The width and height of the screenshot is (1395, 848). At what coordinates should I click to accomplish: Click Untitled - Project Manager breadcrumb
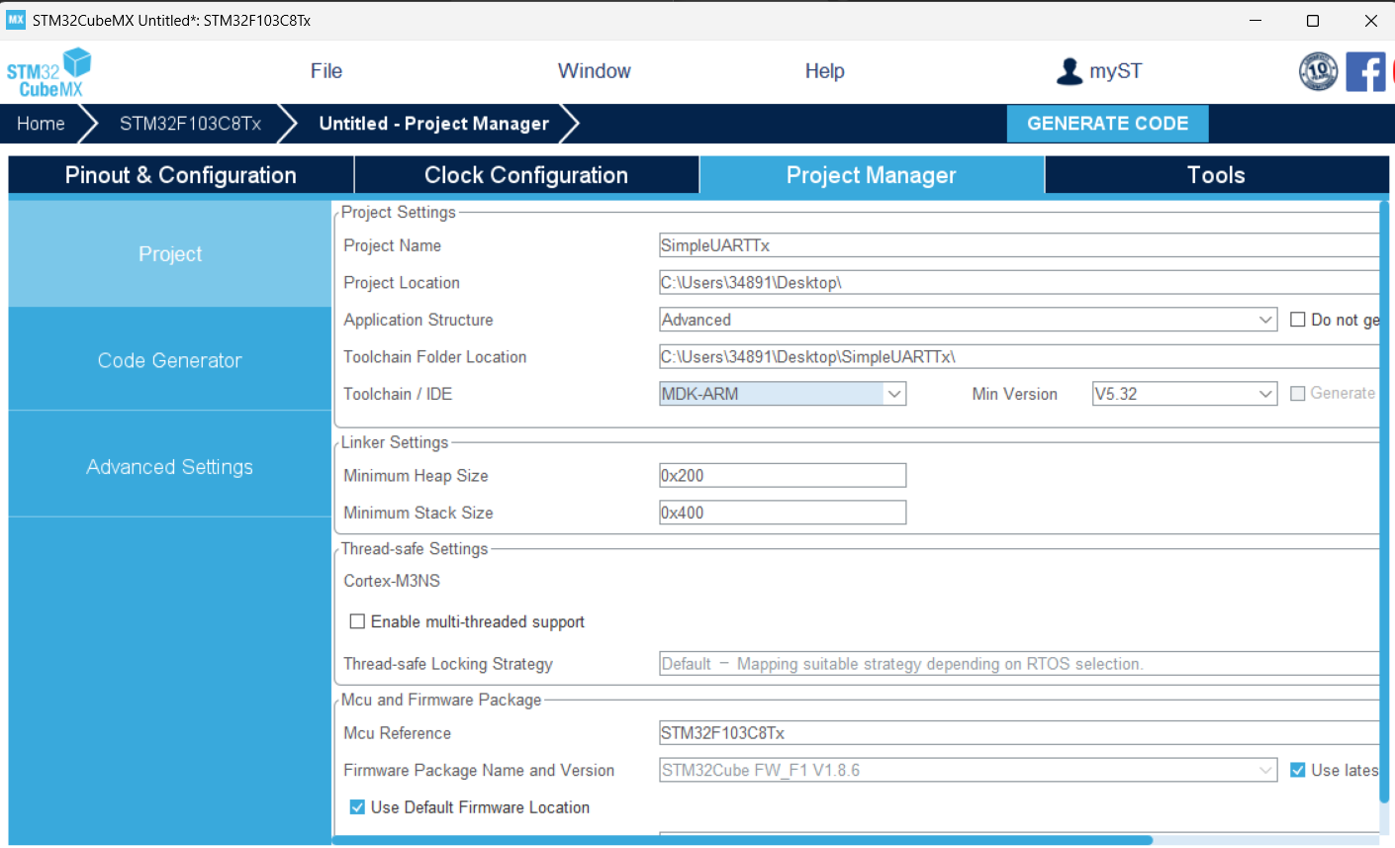[x=433, y=124]
